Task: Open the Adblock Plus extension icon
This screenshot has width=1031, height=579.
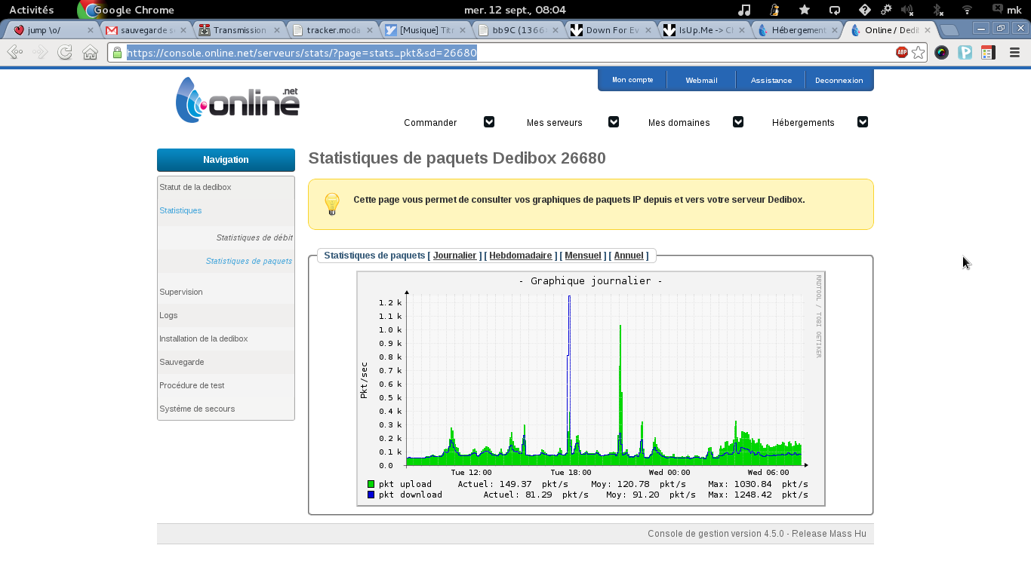Action: [x=901, y=52]
